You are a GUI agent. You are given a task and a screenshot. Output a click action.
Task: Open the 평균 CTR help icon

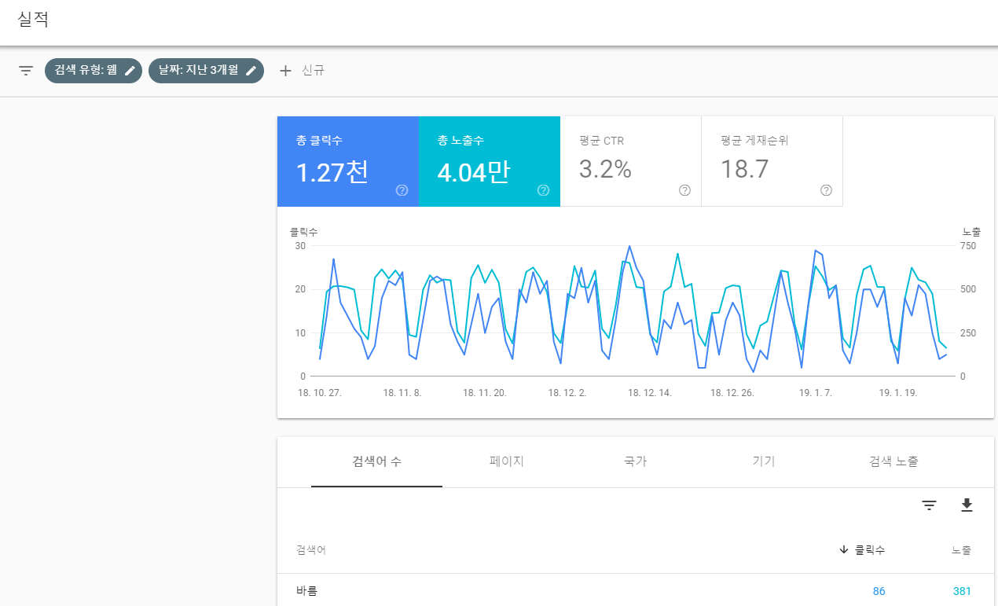click(x=684, y=190)
